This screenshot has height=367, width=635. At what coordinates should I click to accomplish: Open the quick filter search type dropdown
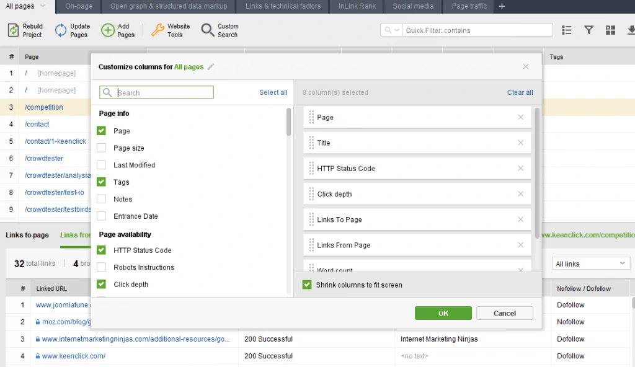coord(391,30)
